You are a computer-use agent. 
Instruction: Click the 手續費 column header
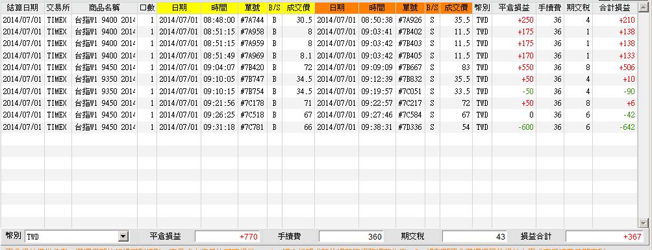[x=550, y=8]
